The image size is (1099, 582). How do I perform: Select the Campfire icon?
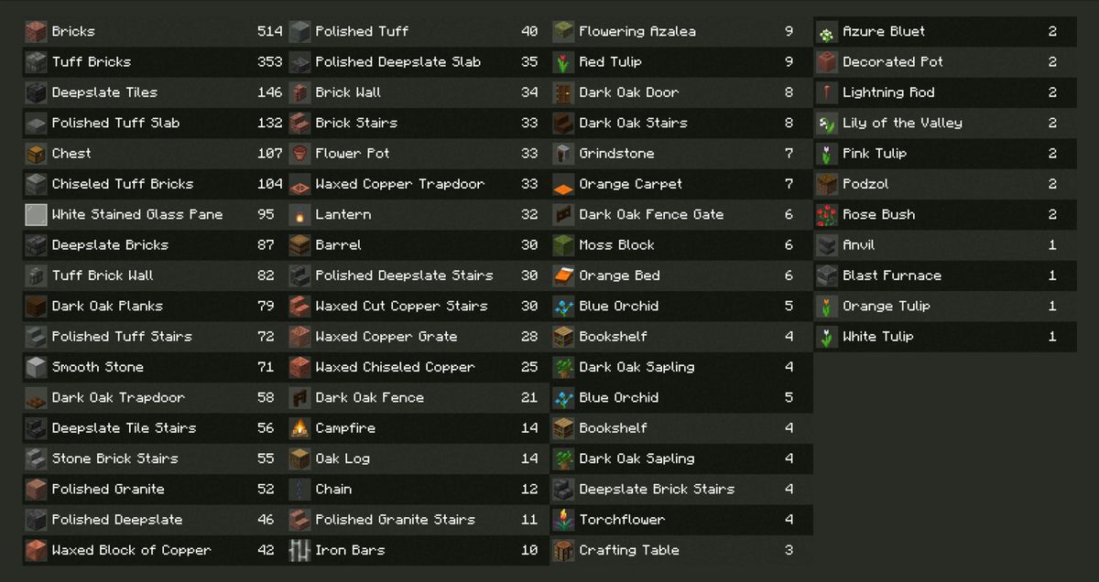pyautogui.click(x=299, y=428)
